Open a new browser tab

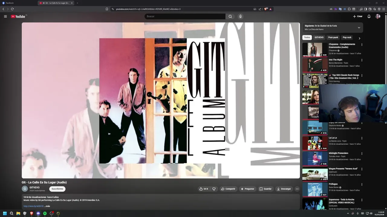coord(77,3)
